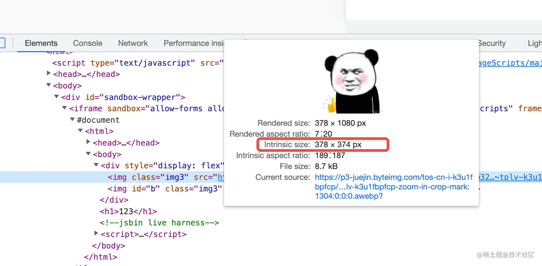Viewport: 542px width, 266px height.
Task: Collapse the sandbox-wrapper div
Action: [x=57, y=97]
